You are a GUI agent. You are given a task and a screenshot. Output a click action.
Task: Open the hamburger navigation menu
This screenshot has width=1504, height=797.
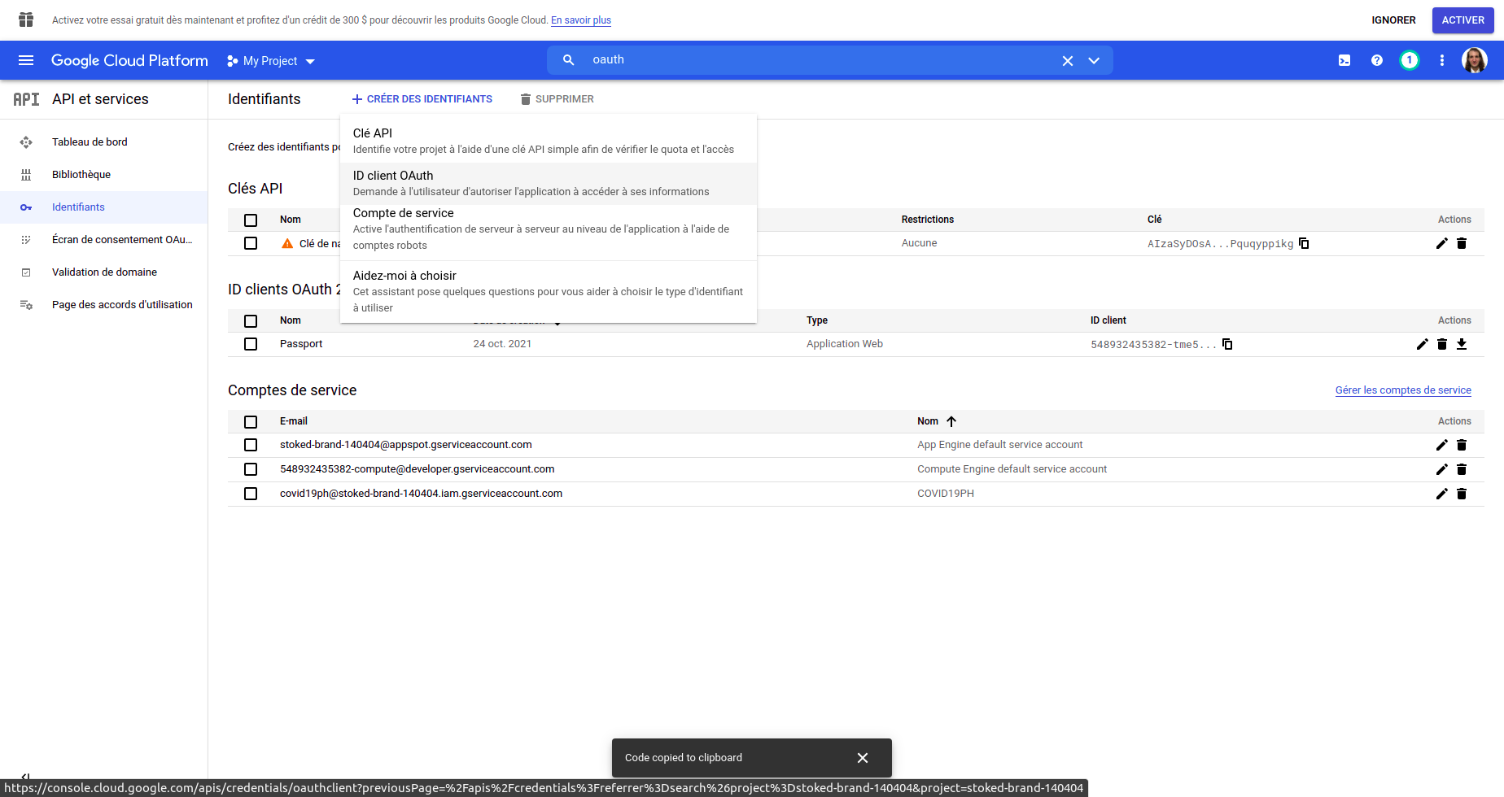(26, 60)
